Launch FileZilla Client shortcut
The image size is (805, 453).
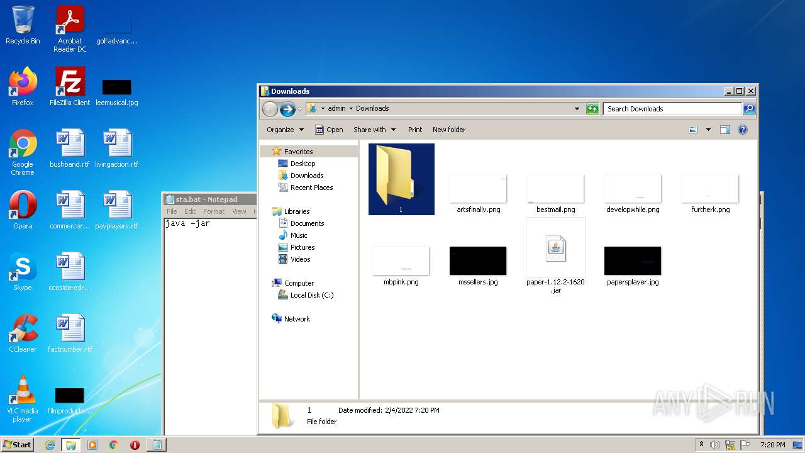pos(70,87)
